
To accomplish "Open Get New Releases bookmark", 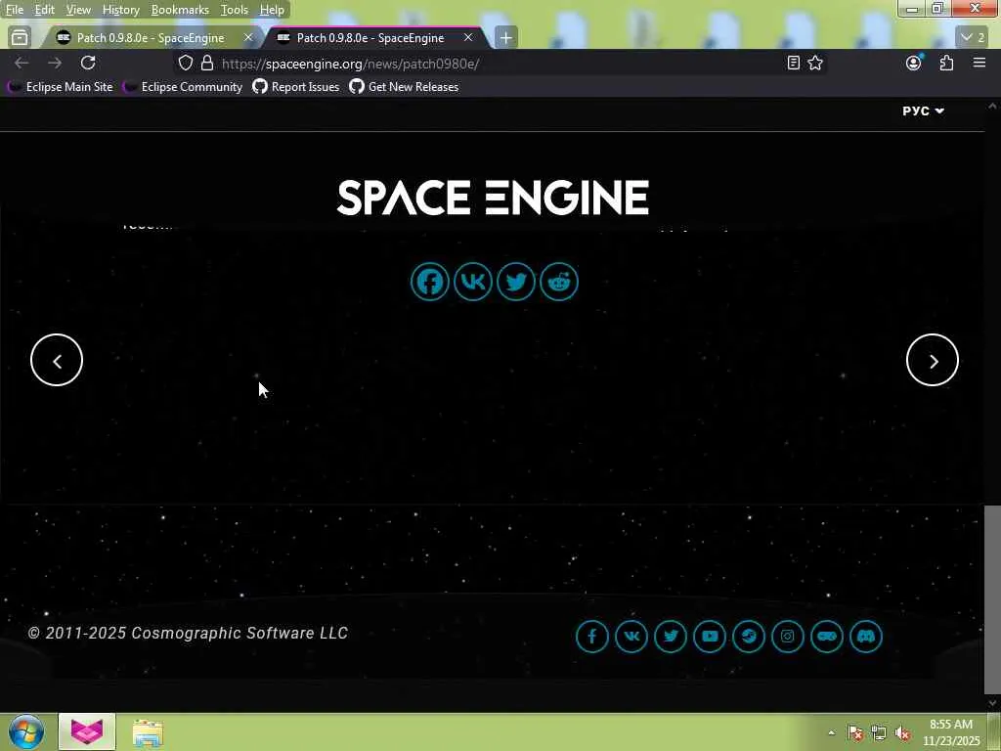I will (404, 87).
